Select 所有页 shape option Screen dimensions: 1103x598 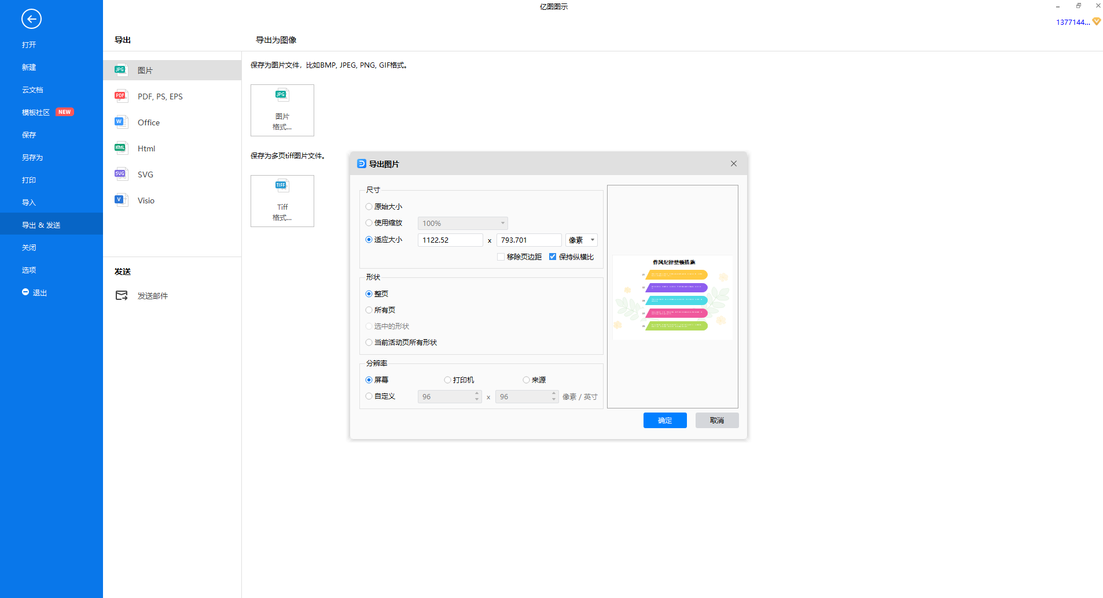point(369,310)
